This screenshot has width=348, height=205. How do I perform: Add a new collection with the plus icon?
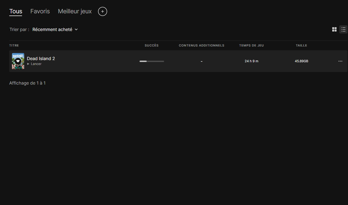pyautogui.click(x=103, y=11)
